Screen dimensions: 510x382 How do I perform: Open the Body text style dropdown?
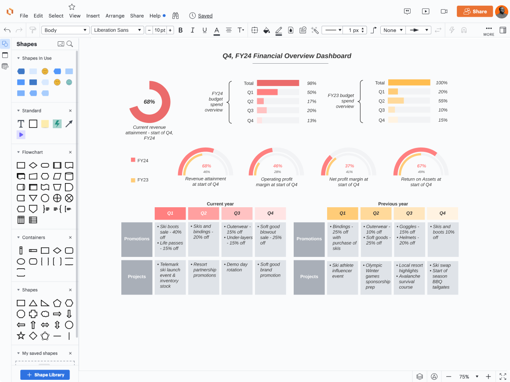click(65, 30)
